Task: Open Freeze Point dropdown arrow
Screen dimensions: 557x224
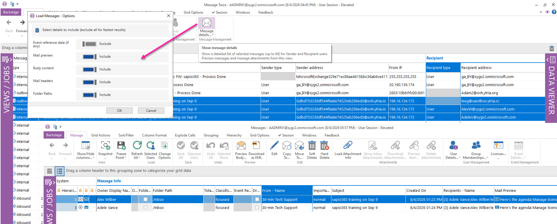Action: 125,158
